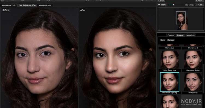Collapse the Zoom section chevron
205x108 pixels.
pyautogui.click(x=159, y=5)
